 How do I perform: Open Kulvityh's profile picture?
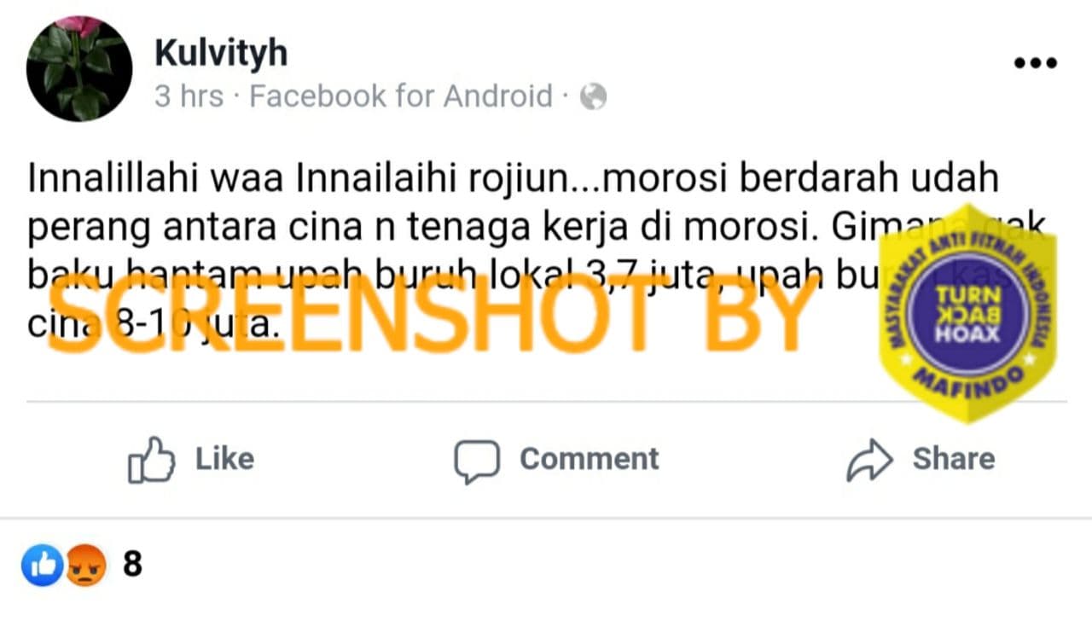click(79, 68)
